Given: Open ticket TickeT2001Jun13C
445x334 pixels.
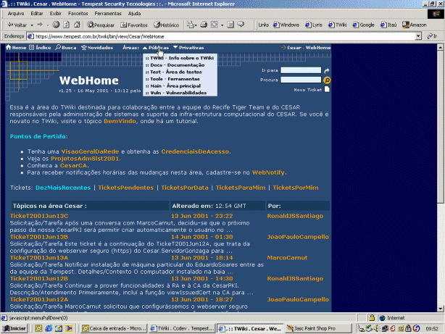Looking at the screenshot, I should [x=39, y=216].
